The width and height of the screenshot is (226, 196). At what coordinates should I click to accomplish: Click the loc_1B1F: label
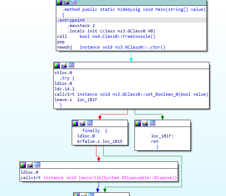click(x=162, y=136)
